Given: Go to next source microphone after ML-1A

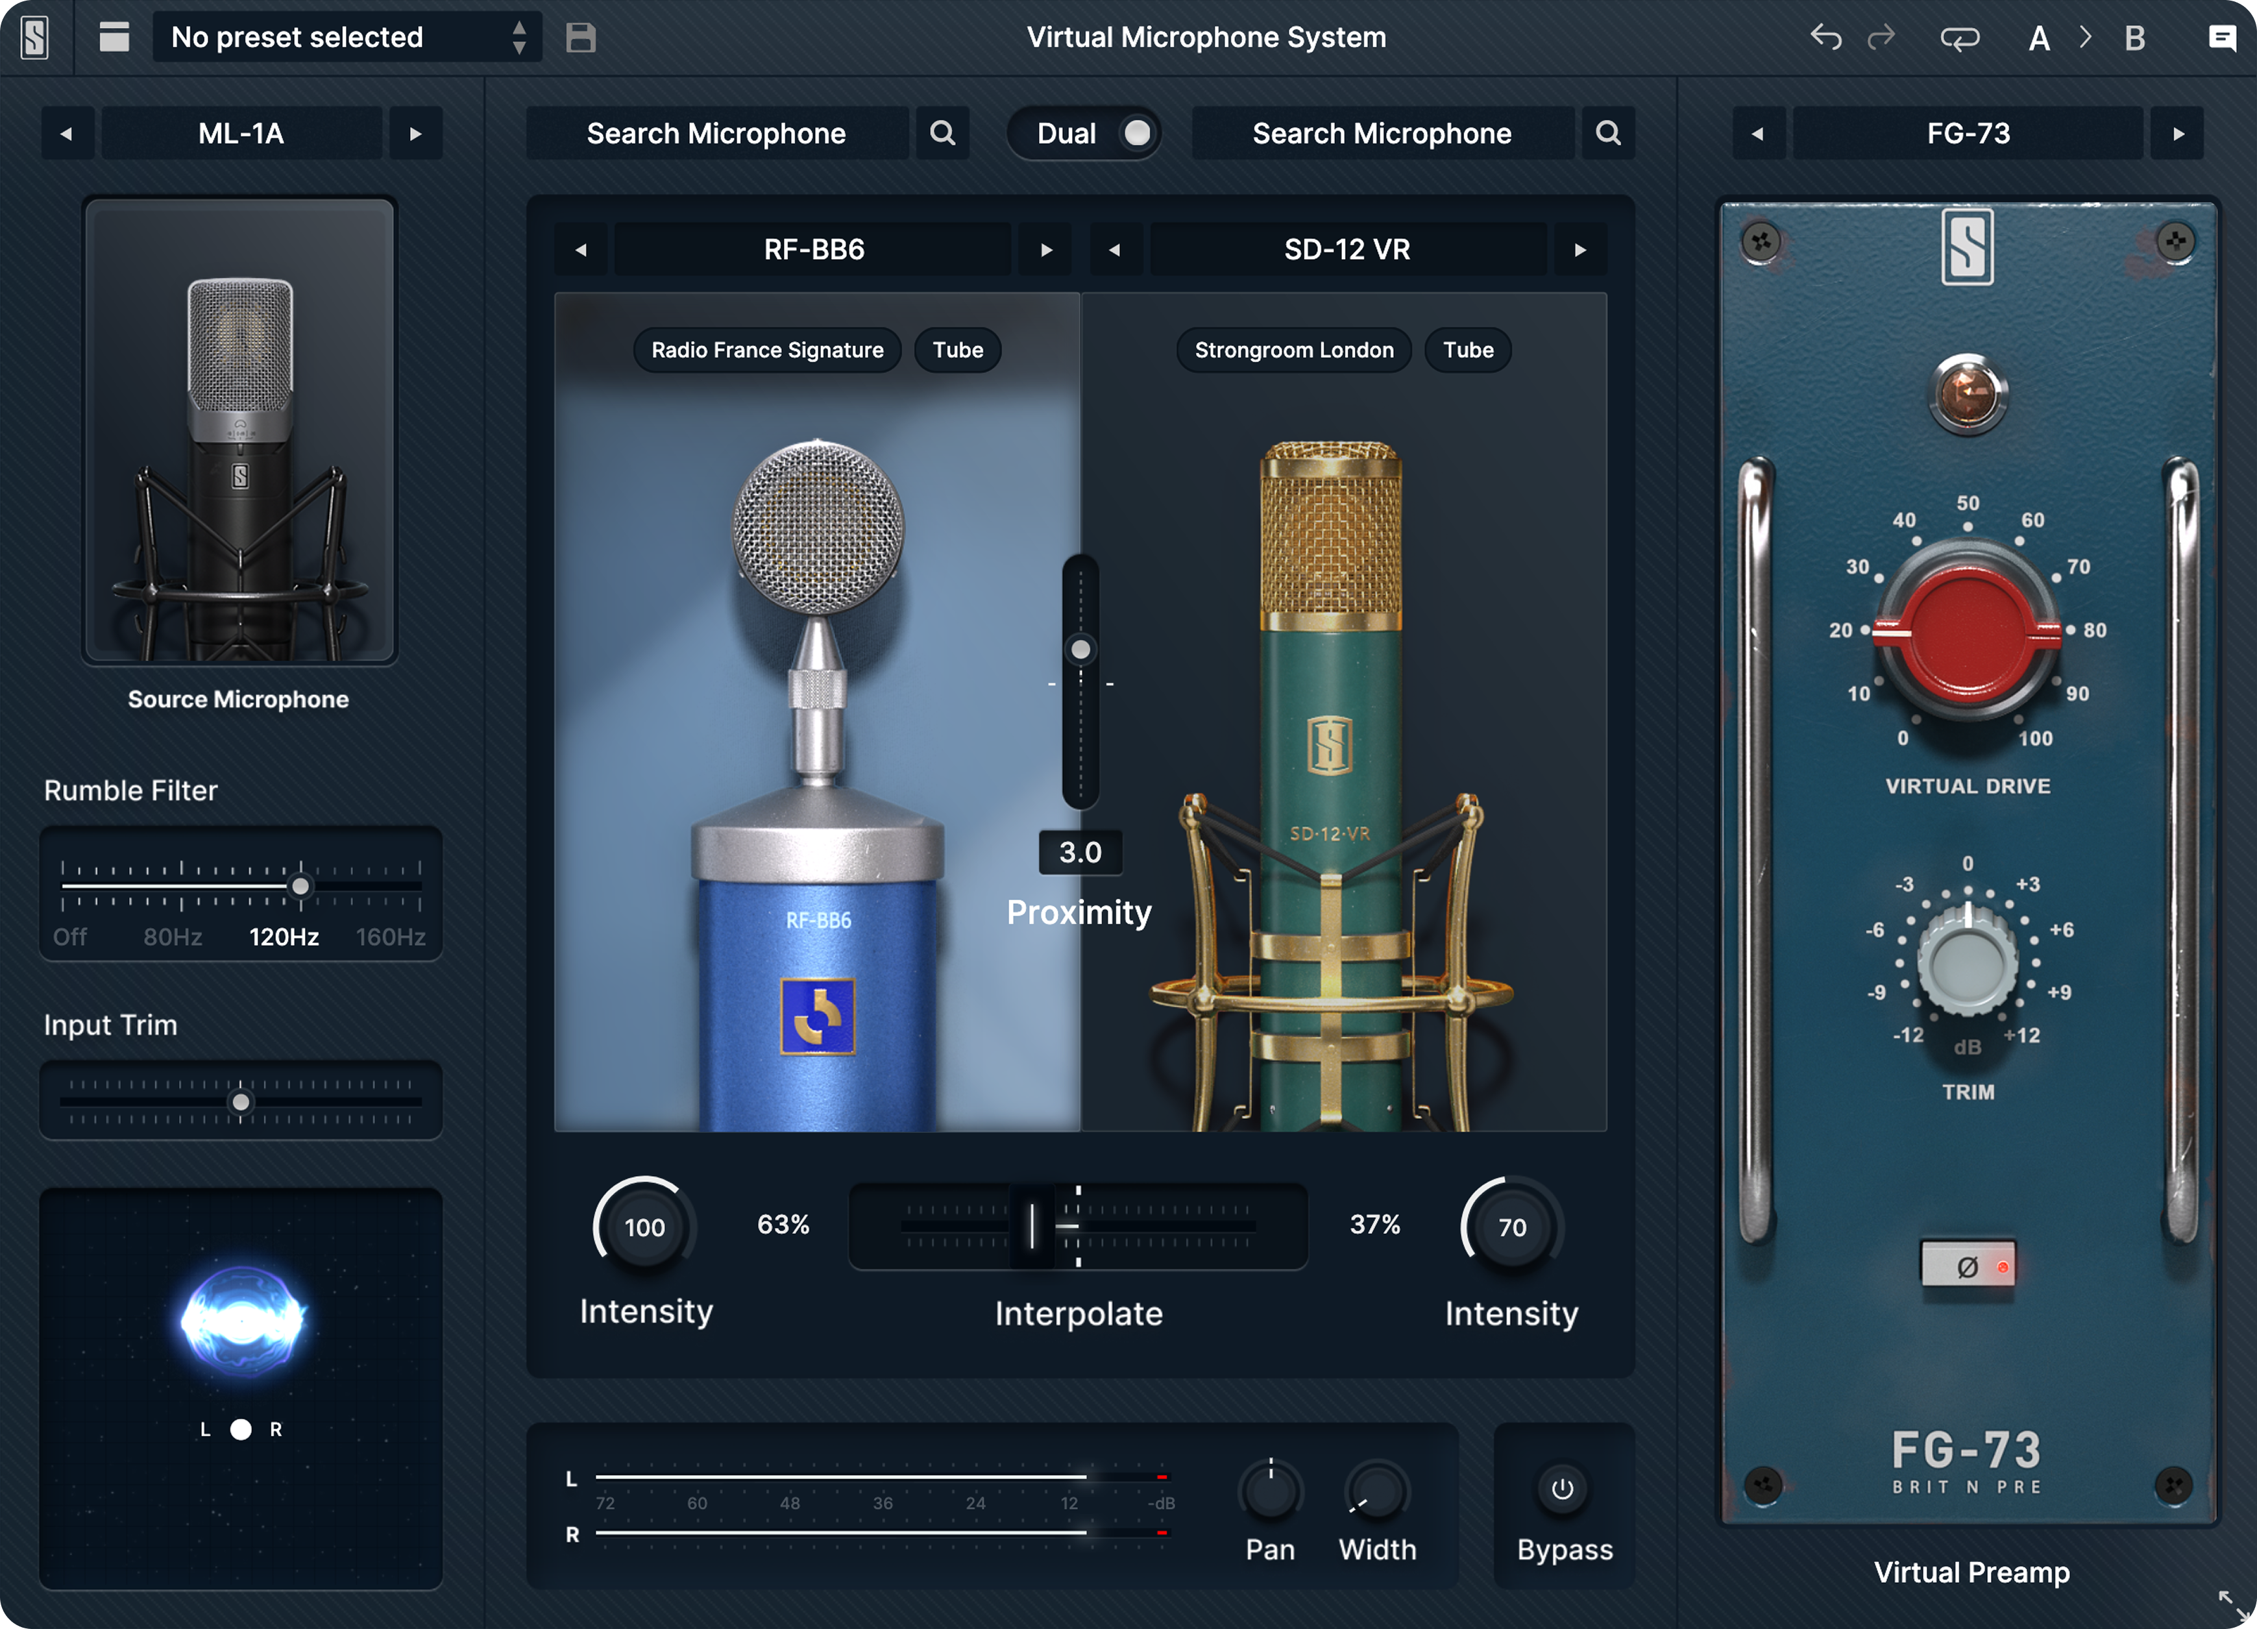Looking at the screenshot, I should 415,133.
